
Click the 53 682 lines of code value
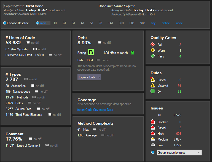click(13, 43)
